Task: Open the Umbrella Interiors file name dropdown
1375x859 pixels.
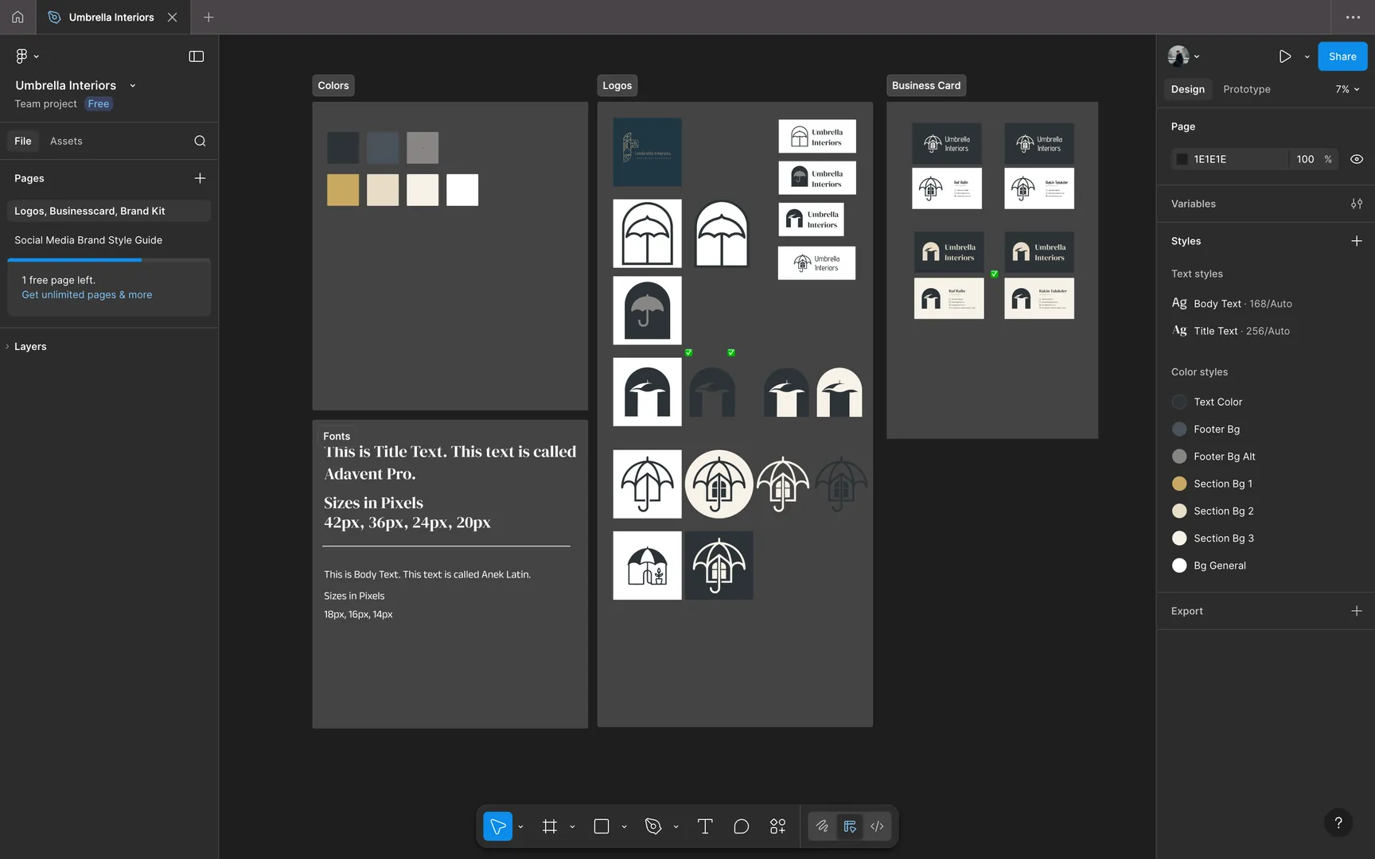Action: (x=132, y=85)
